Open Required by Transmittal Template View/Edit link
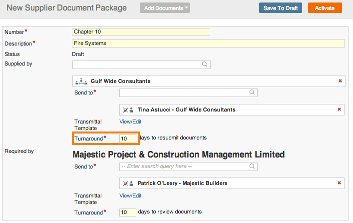The height and width of the screenshot is (223, 353). [130, 195]
